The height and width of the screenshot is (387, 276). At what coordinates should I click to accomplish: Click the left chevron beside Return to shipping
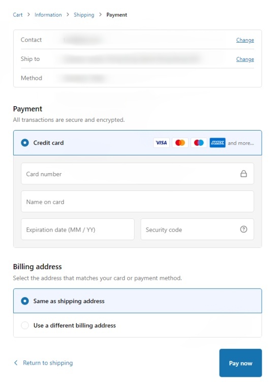[x=16, y=363]
